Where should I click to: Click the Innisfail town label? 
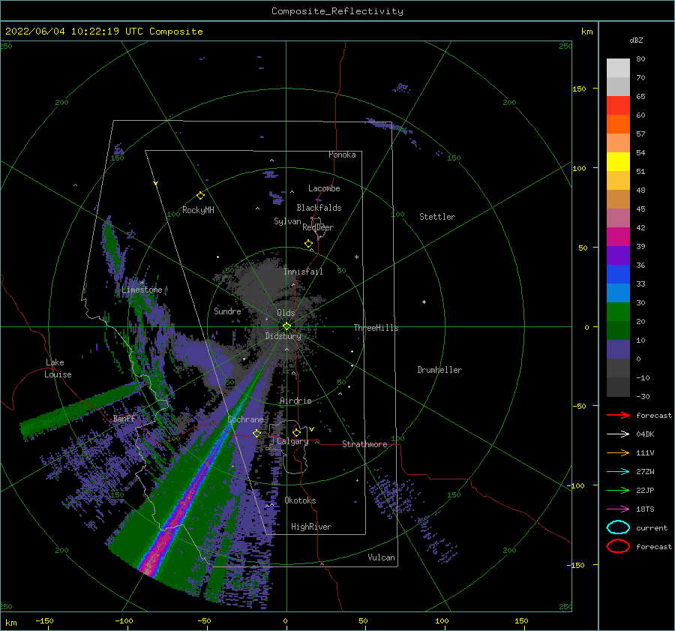coord(303,272)
